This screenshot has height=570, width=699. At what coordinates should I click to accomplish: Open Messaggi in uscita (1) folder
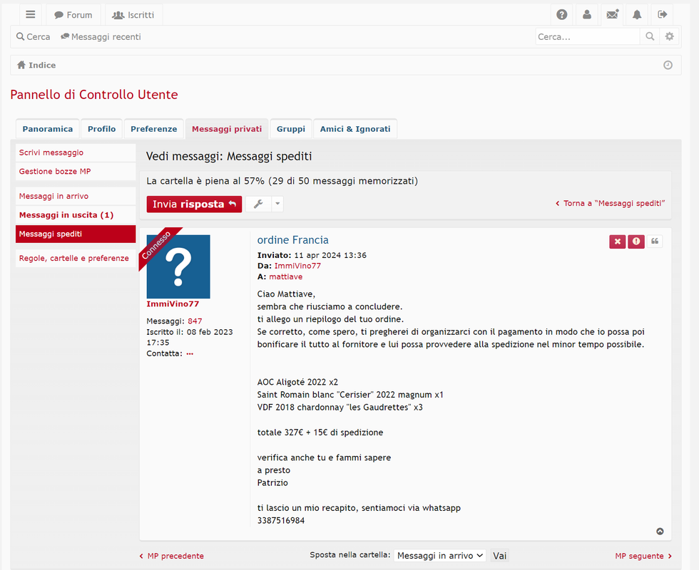[x=76, y=215]
